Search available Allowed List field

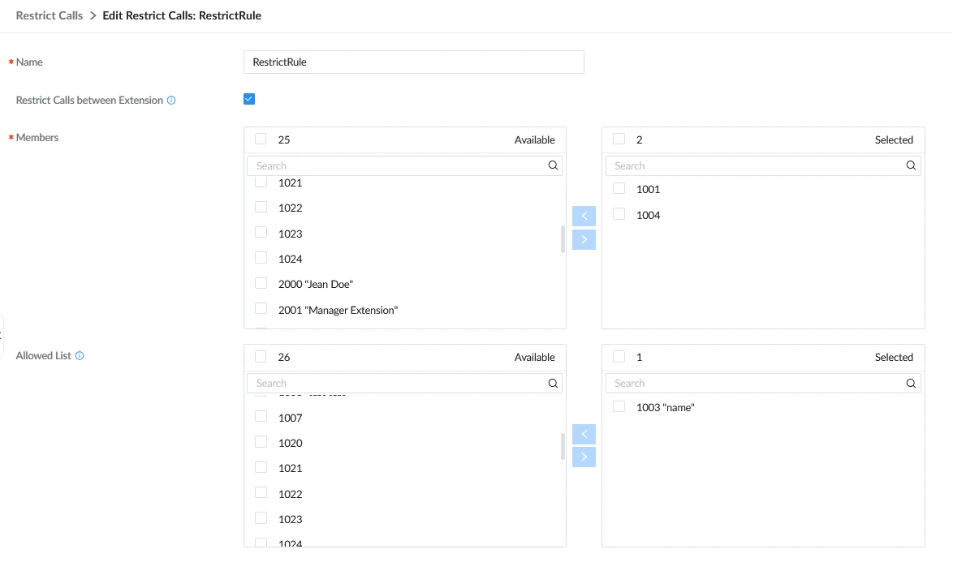pos(404,383)
